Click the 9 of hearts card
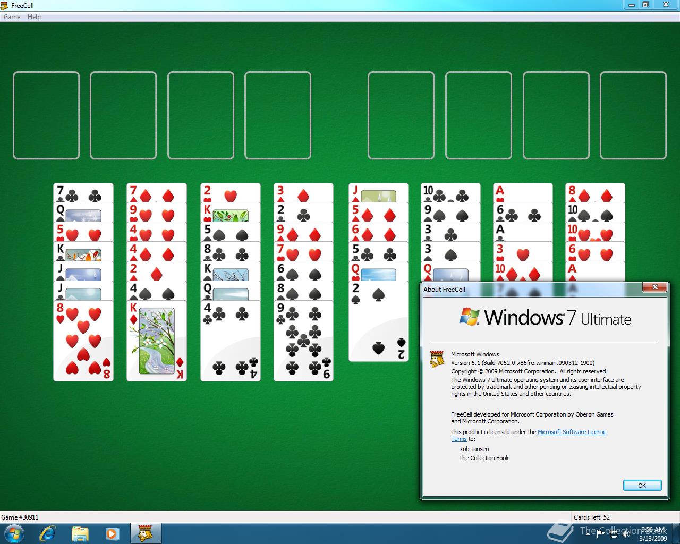The width and height of the screenshot is (680, 544). (x=157, y=212)
